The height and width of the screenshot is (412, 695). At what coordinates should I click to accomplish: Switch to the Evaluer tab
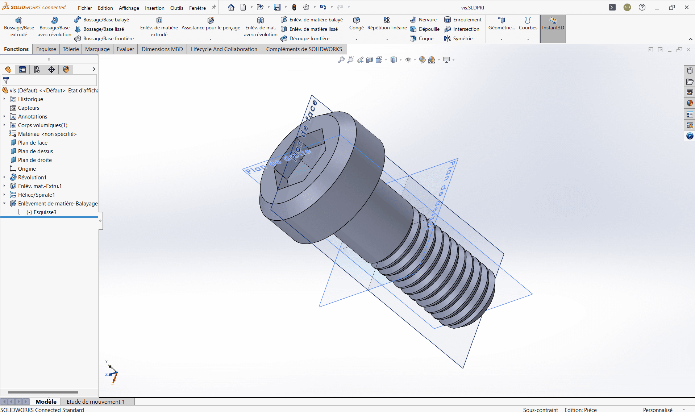(125, 49)
